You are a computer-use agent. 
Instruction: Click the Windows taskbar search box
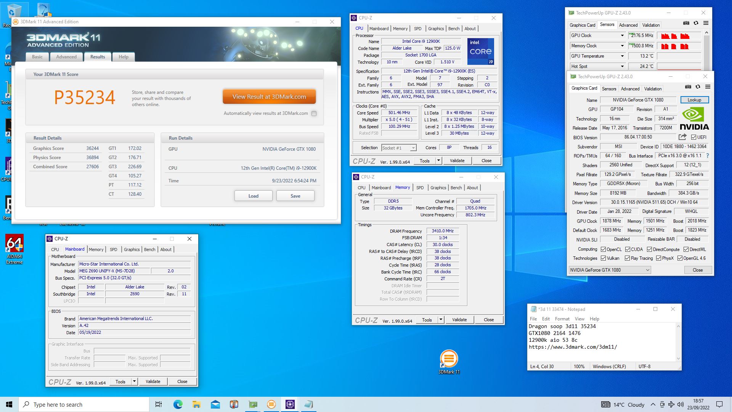[x=84, y=404]
